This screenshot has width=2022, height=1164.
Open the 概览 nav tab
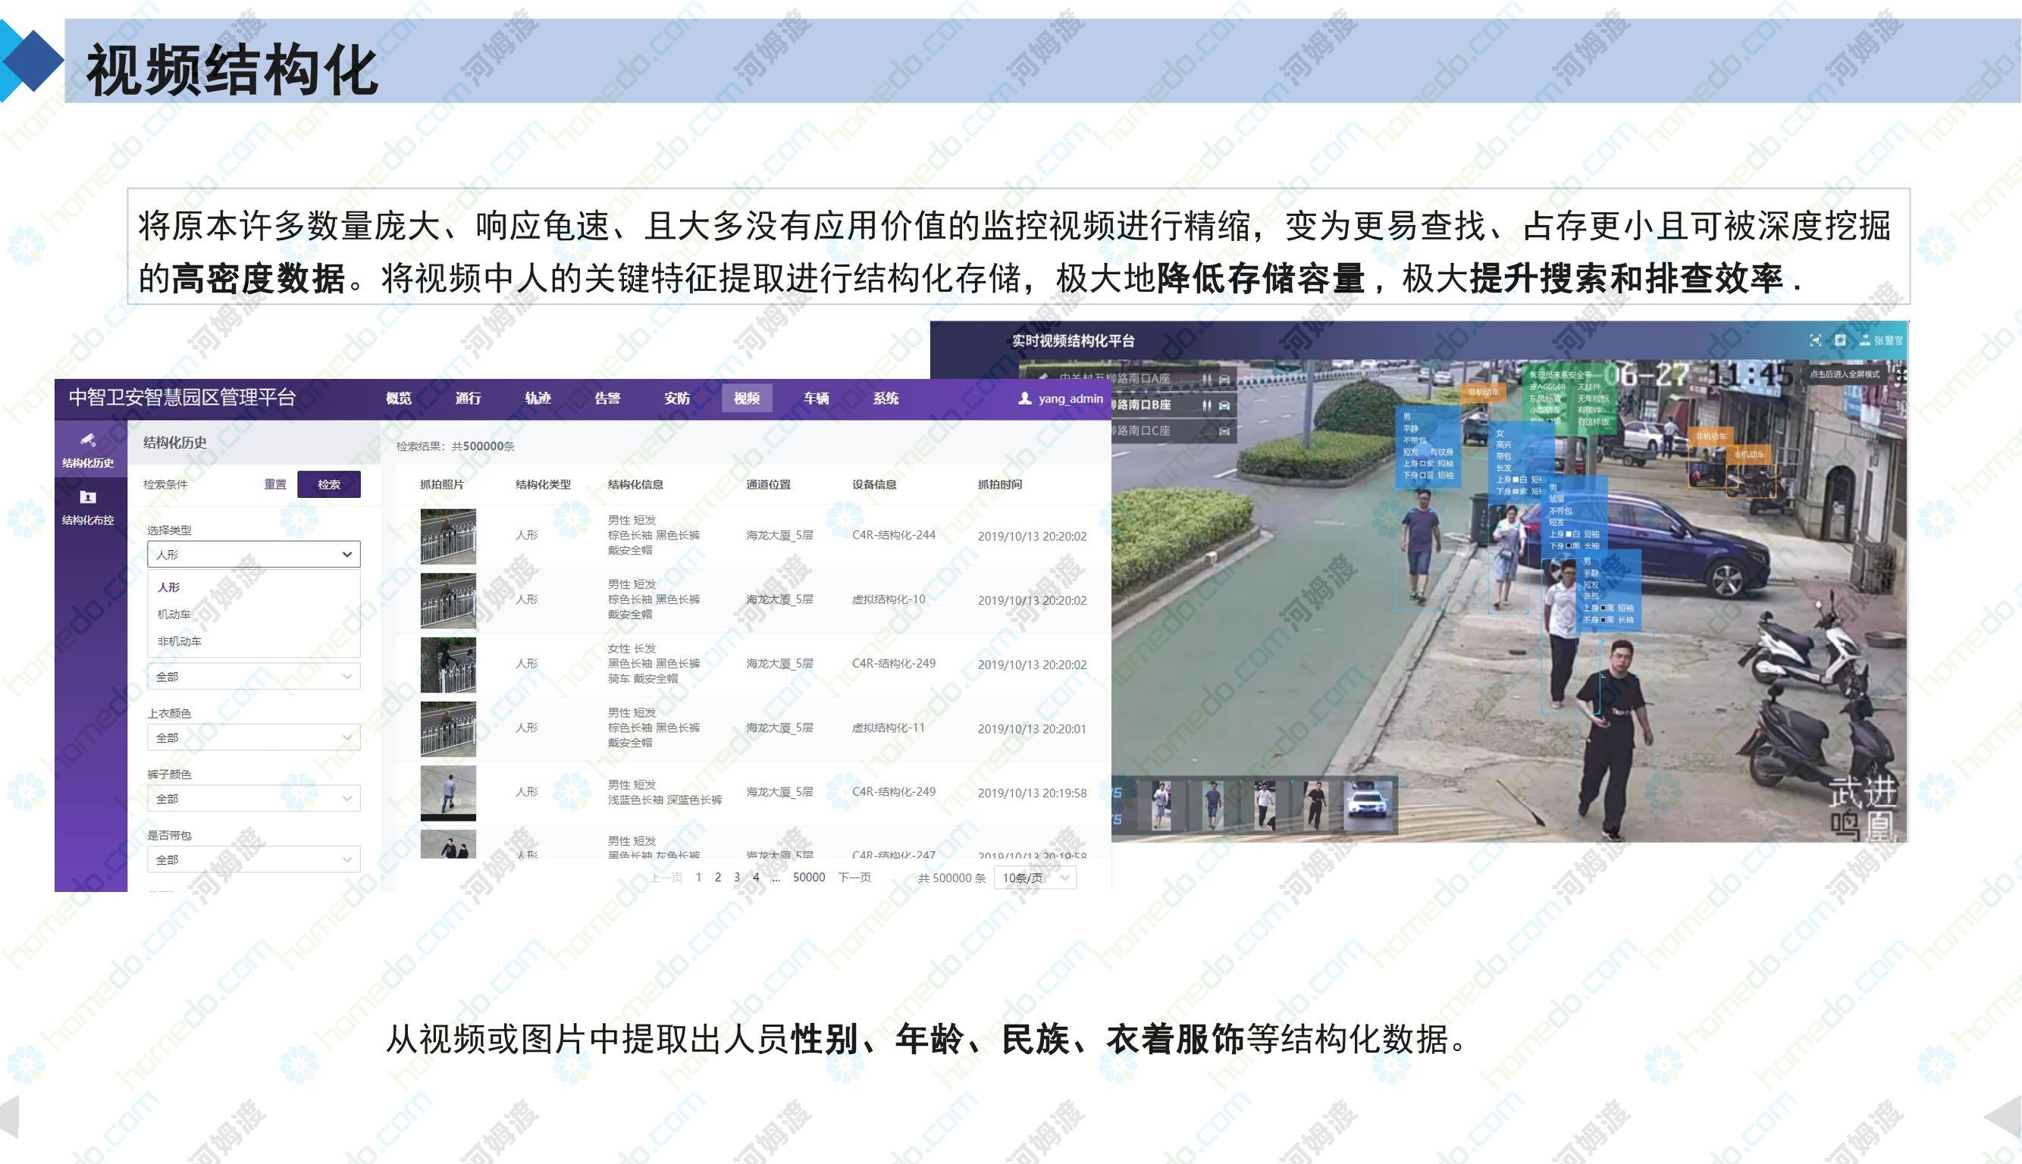(x=398, y=398)
